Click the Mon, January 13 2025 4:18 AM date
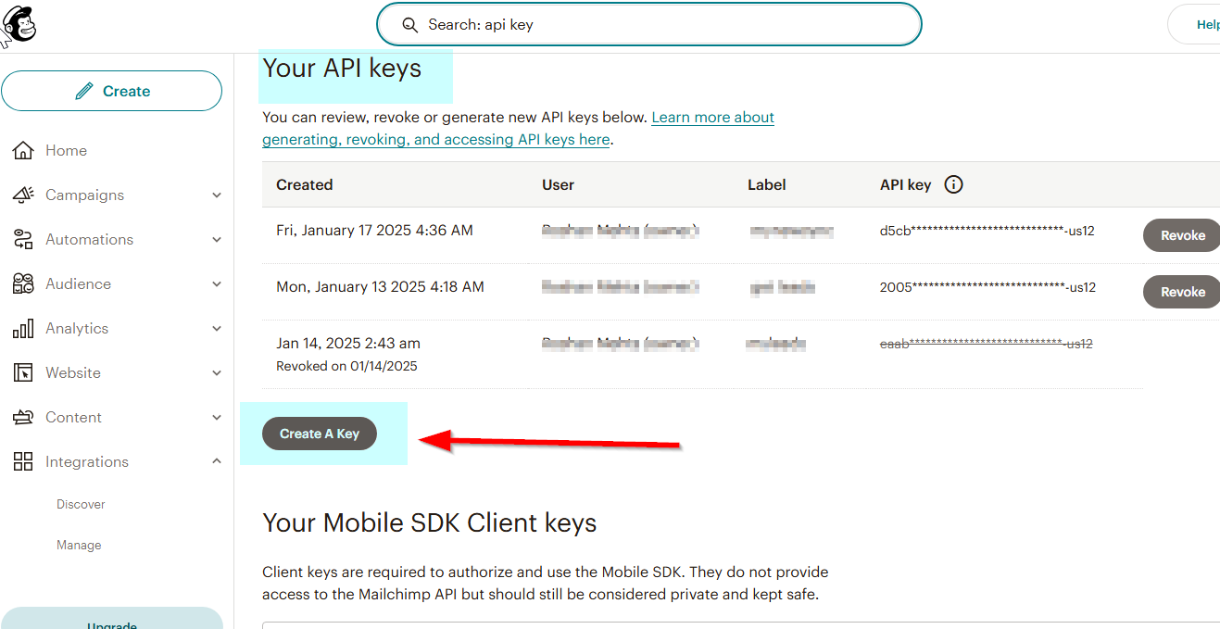This screenshot has height=629, width=1220. coord(380,286)
